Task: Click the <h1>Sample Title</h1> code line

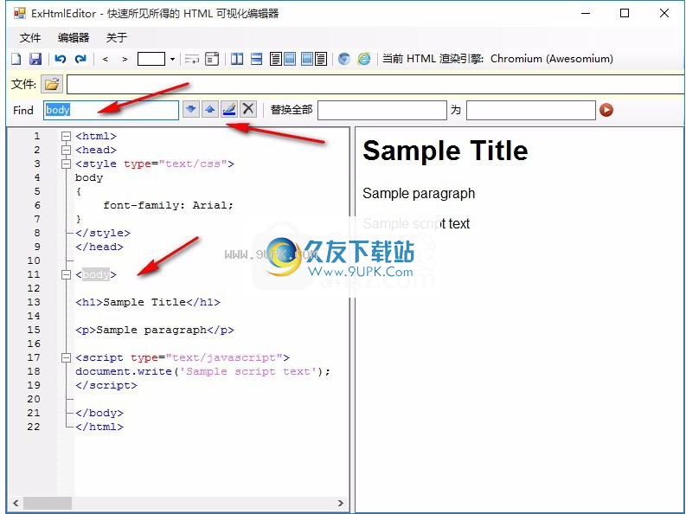Action: [x=148, y=302]
